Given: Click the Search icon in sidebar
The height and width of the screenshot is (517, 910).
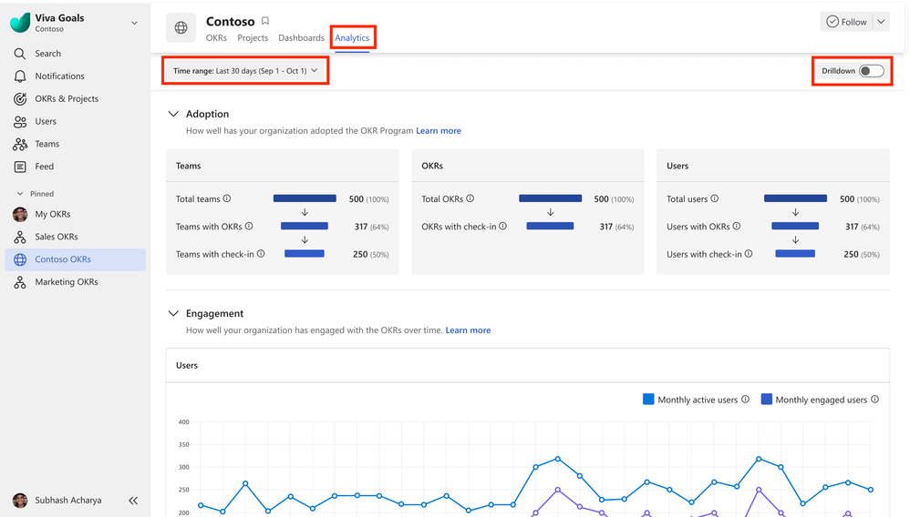Looking at the screenshot, I should (x=20, y=54).
